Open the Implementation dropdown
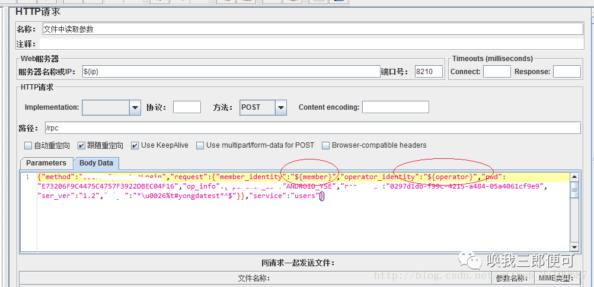 point(135,108)
